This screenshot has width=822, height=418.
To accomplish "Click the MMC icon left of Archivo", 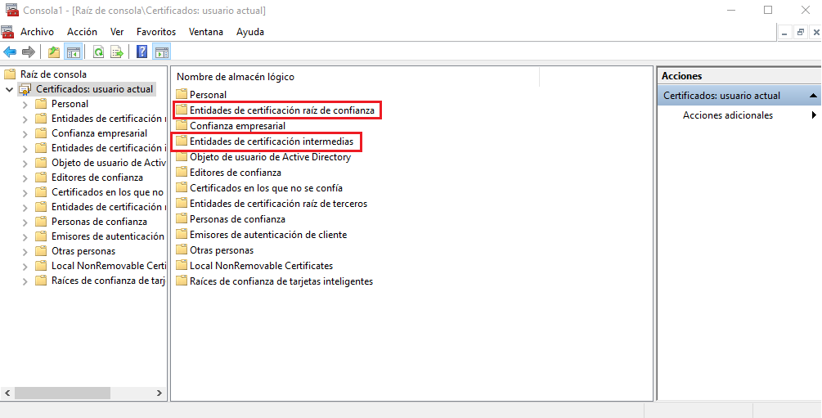I will pyautogui.click(x=8, y=32).
